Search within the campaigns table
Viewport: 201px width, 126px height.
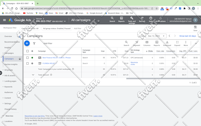pos(126,44)
